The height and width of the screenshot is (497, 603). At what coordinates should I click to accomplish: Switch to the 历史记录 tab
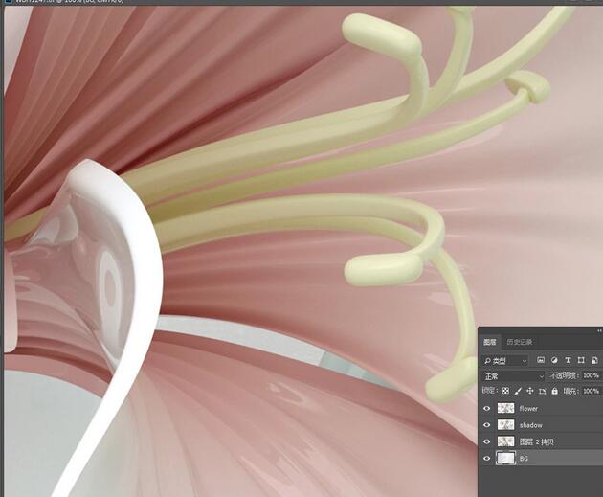coord(519,342)
